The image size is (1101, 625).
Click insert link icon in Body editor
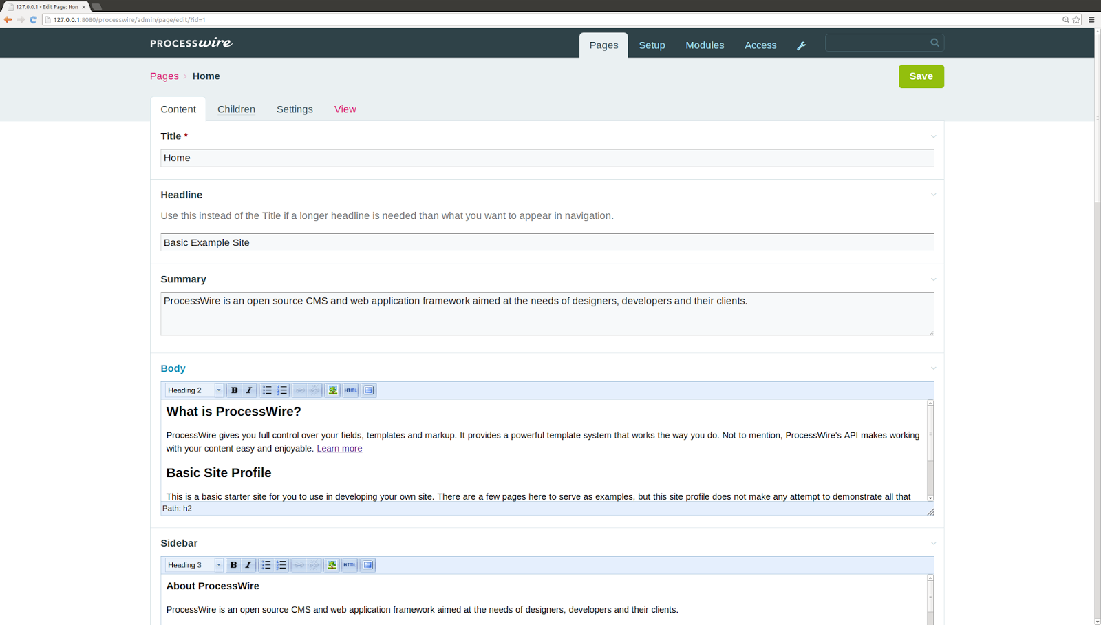click(x=300, y=390)
